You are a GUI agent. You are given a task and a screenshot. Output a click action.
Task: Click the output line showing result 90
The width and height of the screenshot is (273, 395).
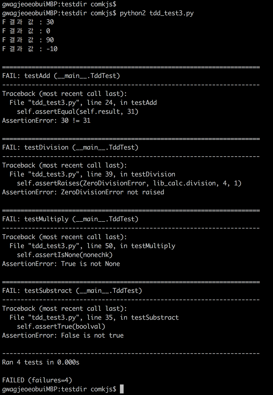click(28, 40)
